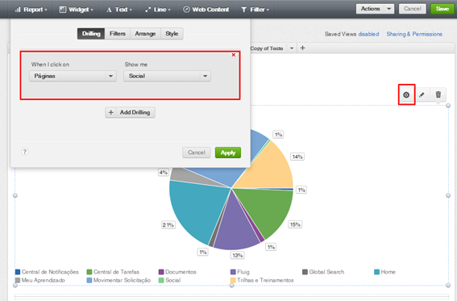Screen dimensions: 457x301
Task: Expand the Actions dropdown arrow
Action: [389, 9]
